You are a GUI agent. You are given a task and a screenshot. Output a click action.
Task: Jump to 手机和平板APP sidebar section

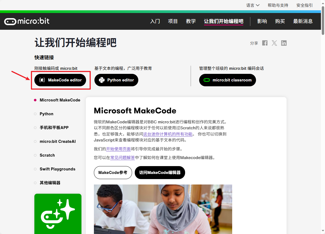pos(54,128)
